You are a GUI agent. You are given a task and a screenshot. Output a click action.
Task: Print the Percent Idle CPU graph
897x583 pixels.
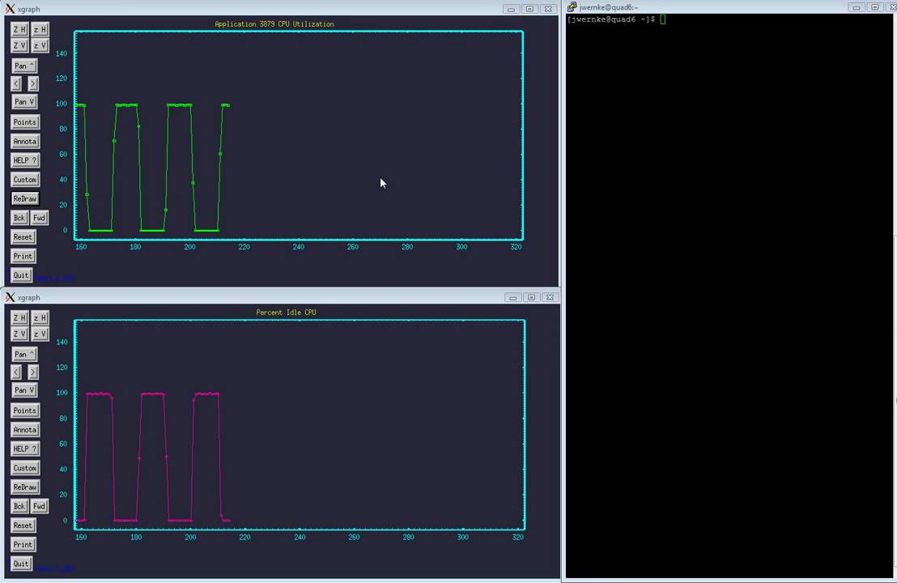23,545
